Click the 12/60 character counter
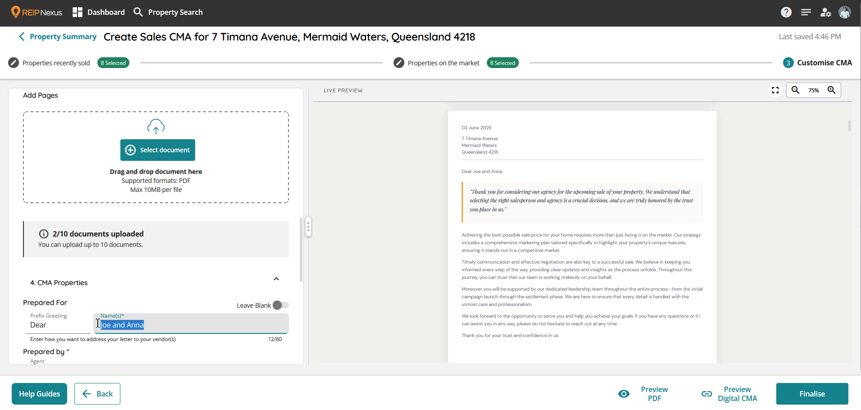861x410 pixels. pos(275,339)
